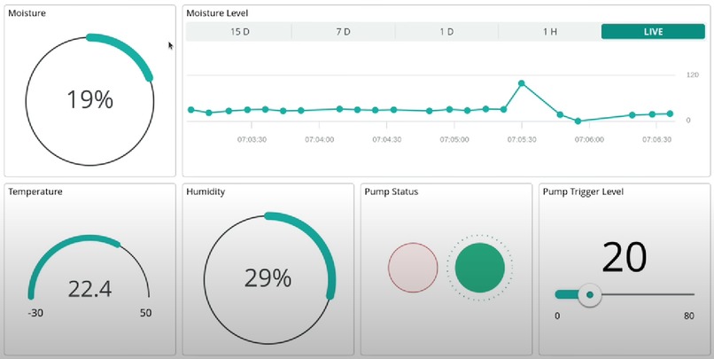This screenshot has width=714, height=359.
Task: Activate the LIVE chart view
Action: coord(653,32)
